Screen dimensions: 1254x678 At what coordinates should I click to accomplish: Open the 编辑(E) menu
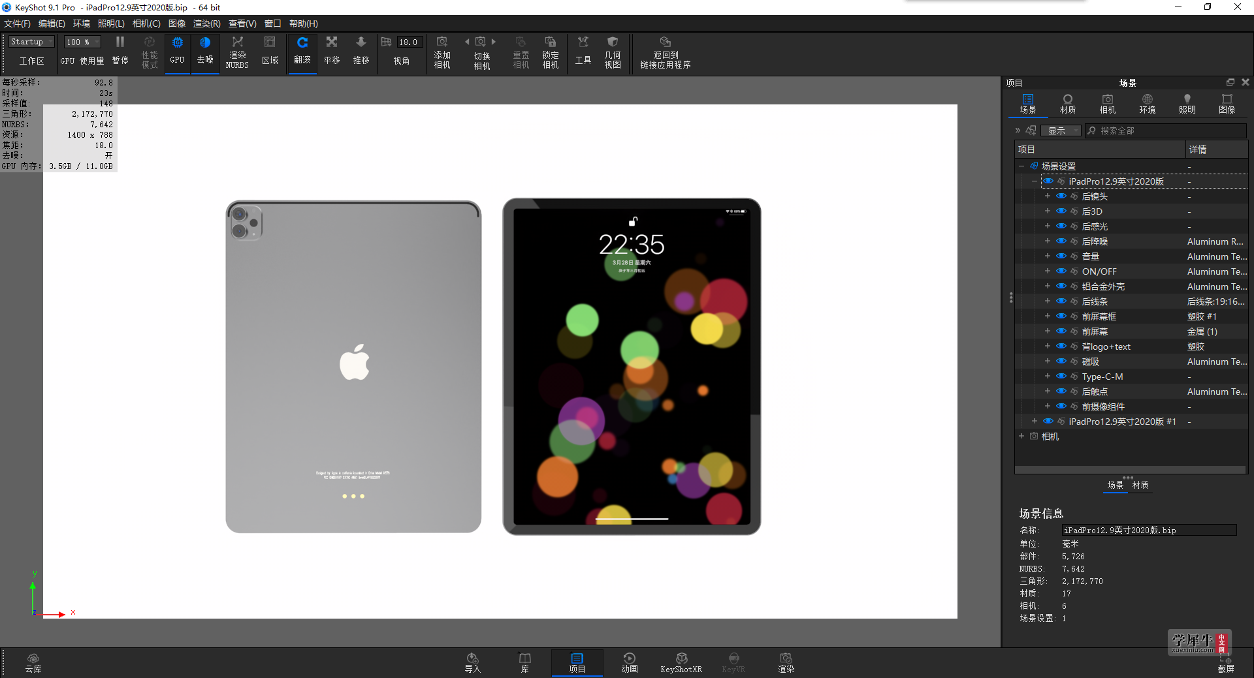52,23
